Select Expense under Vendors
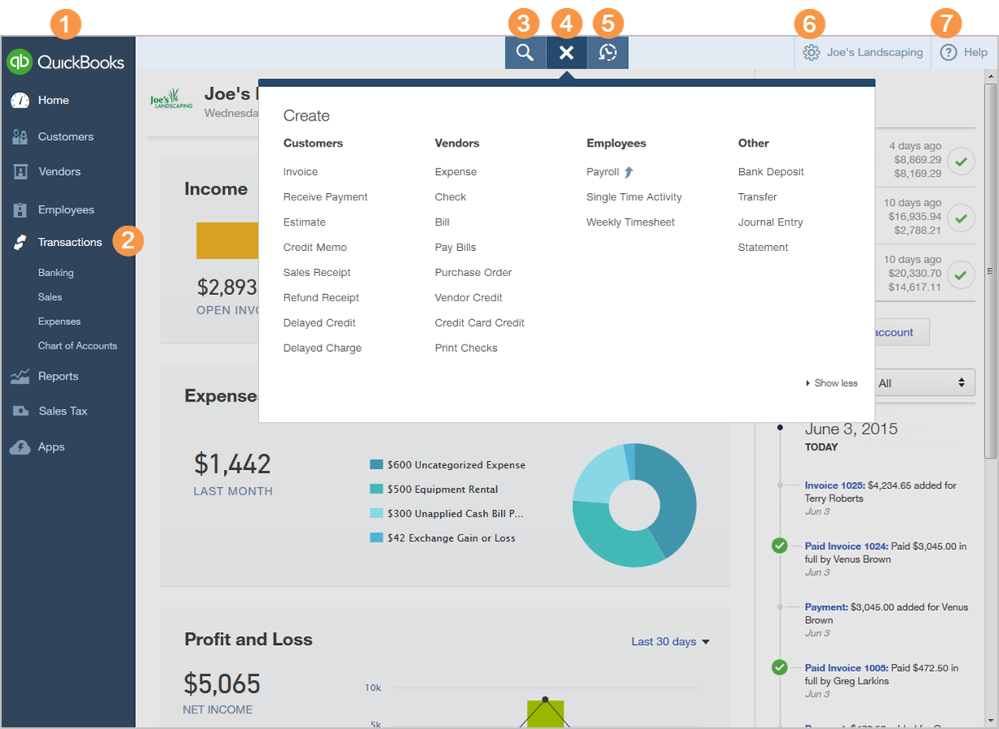This screenshot has width=999, height=729. 455,172
